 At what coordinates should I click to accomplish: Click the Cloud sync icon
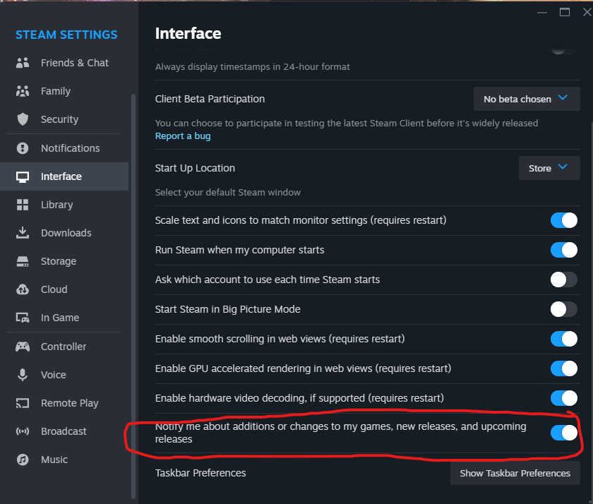(23, 289)
